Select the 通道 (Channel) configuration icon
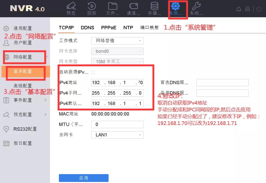This screenshot has width=266, height=183. click(x=133, y=8)
